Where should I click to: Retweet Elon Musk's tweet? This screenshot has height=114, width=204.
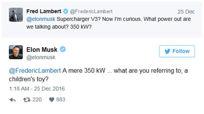pyautogui.click(x=27, y=100)
